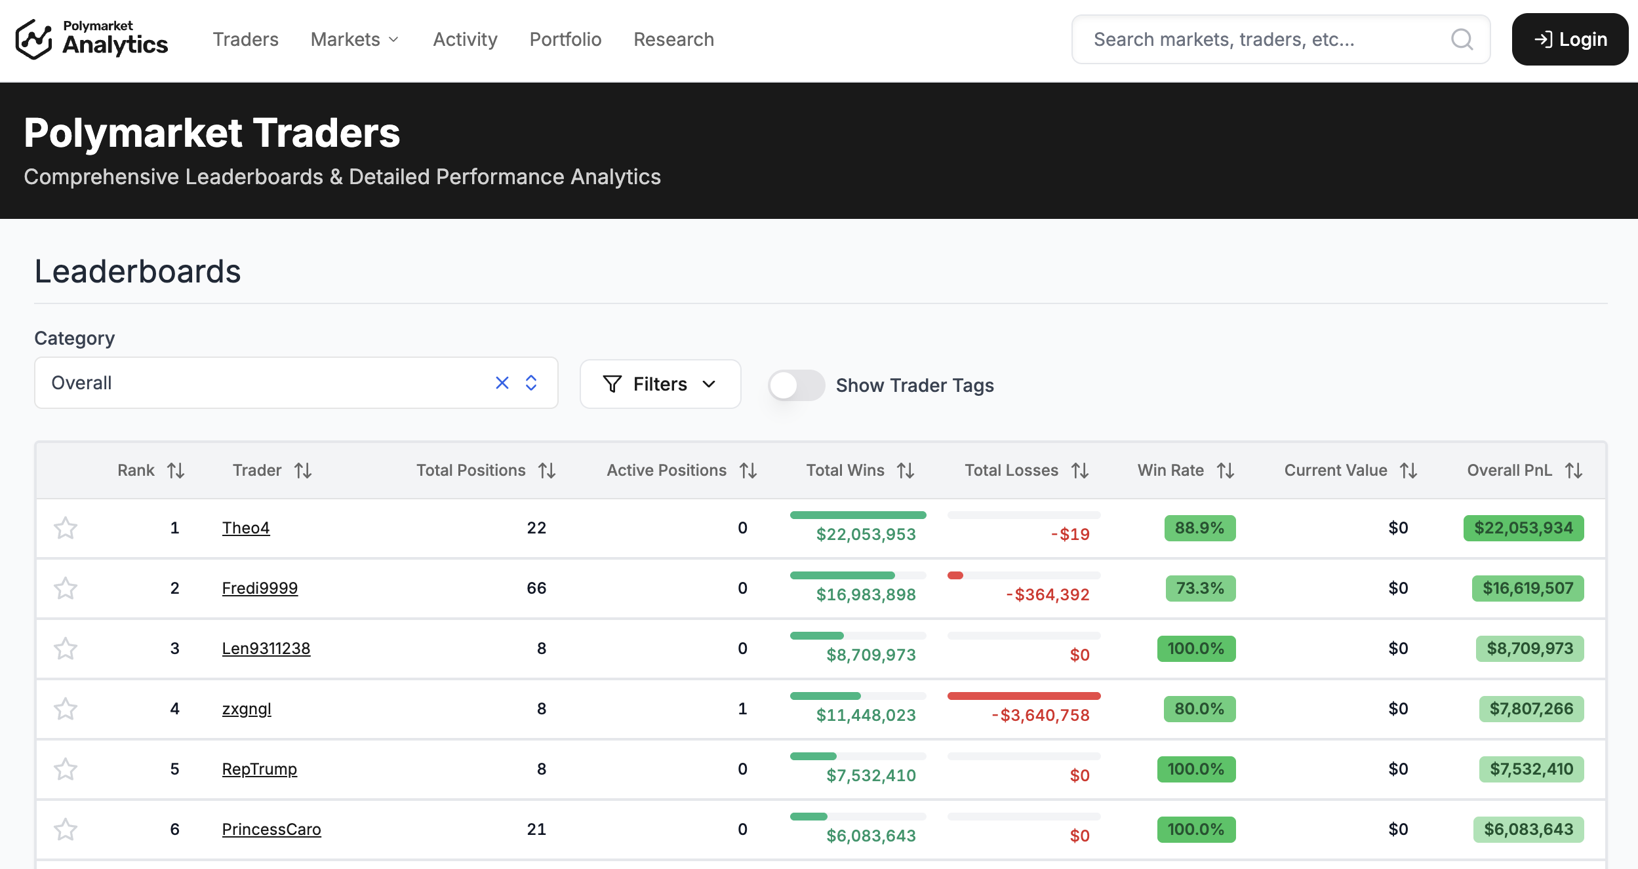This screenshot has height=869, width=1638.
Task: Expand the Filters dropdown
Action: click(x=660, y=384)
